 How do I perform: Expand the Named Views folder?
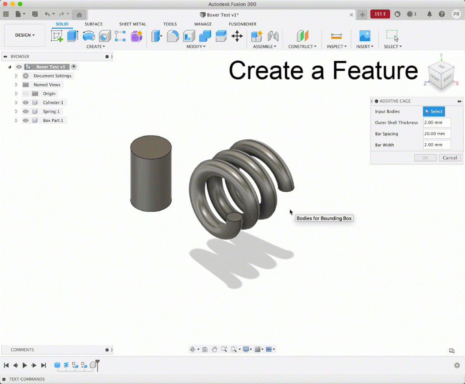[16, 85]
